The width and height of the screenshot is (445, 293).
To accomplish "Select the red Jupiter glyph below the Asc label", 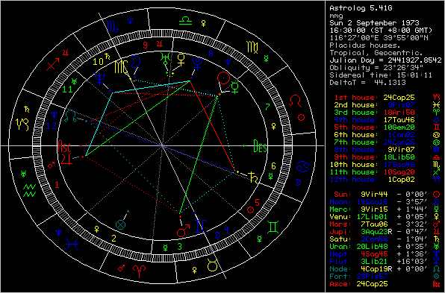I will tap(66, 159).
